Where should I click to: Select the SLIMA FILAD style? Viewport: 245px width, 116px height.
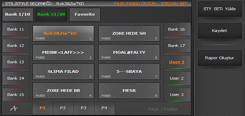[x=63, y=72]
